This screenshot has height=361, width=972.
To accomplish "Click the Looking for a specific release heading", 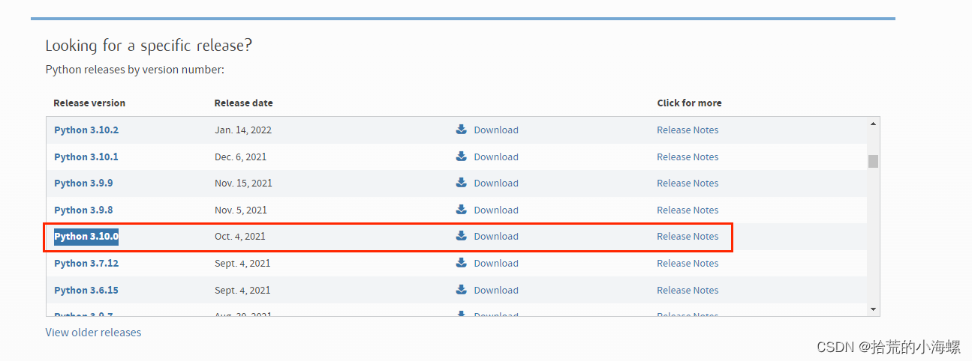I will (x=149, y=46).
